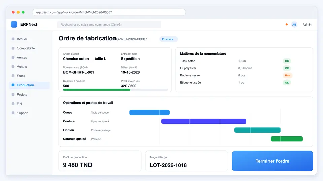Click the Stock sidebar icon
This screenshot has height=181, width=323.
[13, 76]
